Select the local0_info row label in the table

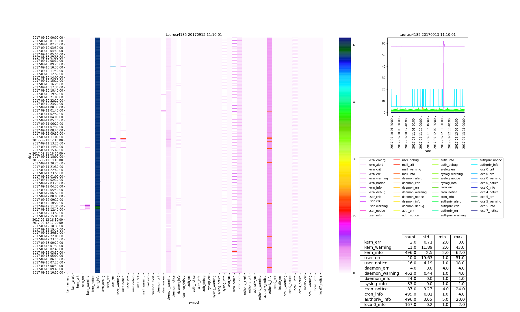[x=375, y=305]
